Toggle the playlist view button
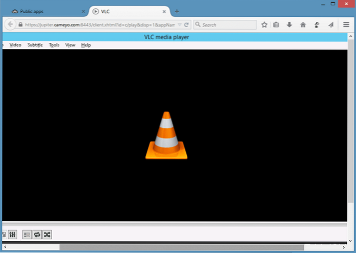 pos(27,235)
